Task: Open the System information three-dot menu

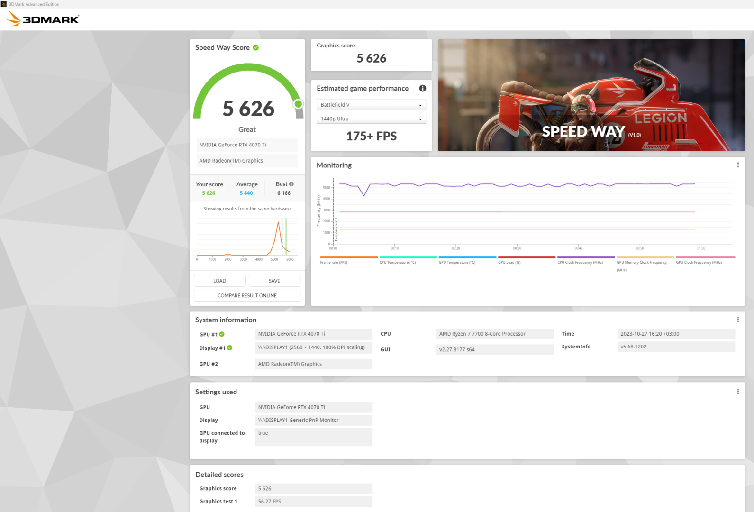Action: 738,320
